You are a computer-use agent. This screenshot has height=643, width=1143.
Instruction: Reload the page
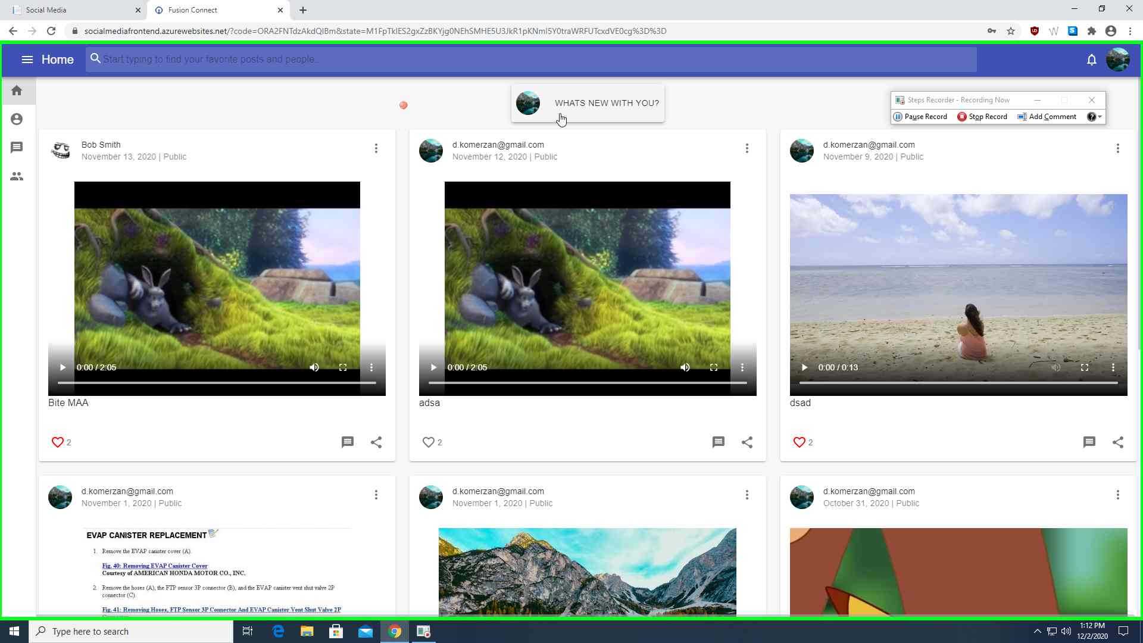click(x=51, y=31)
